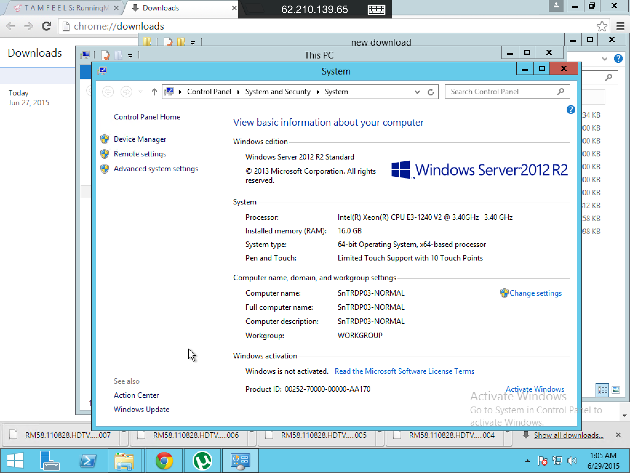
Task: Bookmark this page with star icon
Action: click(x=602, y=26)
